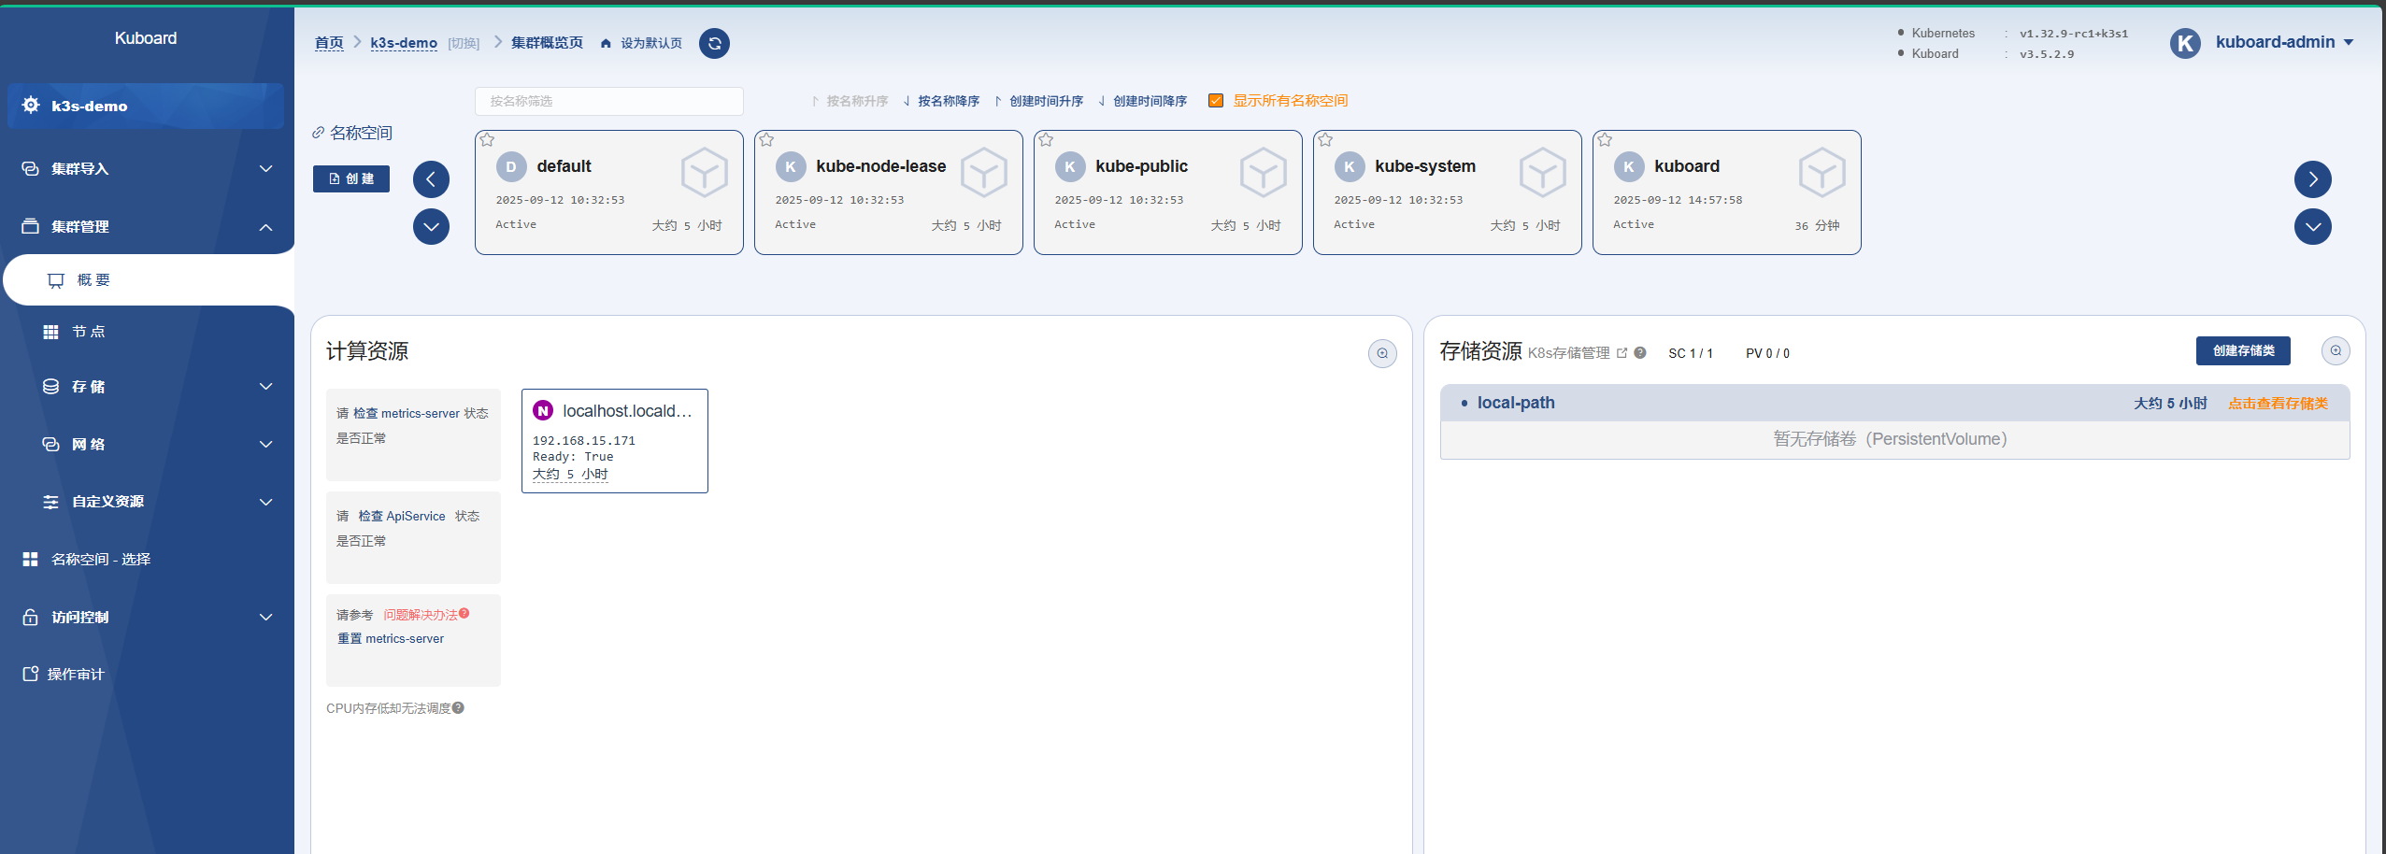Click the zoom icon in 存储资源 panel
Image resolution: width=2386 pixels, height=854 pixels.
[2336, 350]
